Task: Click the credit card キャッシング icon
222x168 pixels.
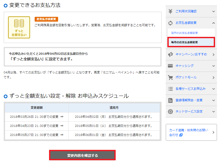Action: click(x=171, y=66)
